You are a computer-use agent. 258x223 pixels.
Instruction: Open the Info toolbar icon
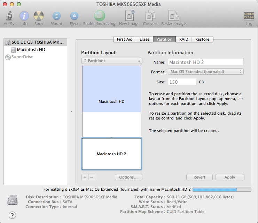24,16
